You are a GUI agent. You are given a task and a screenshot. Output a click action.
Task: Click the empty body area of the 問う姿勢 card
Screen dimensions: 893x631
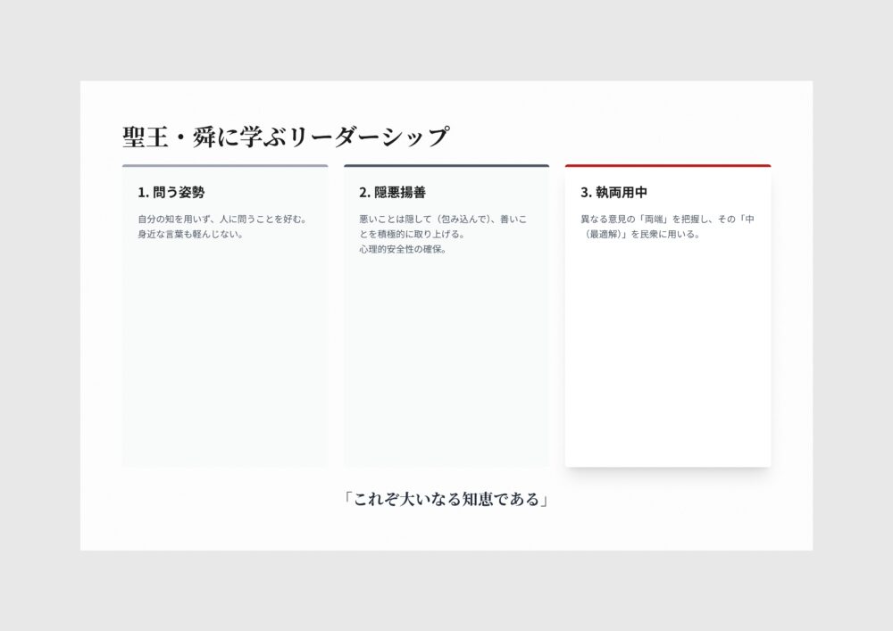point(224,357)
